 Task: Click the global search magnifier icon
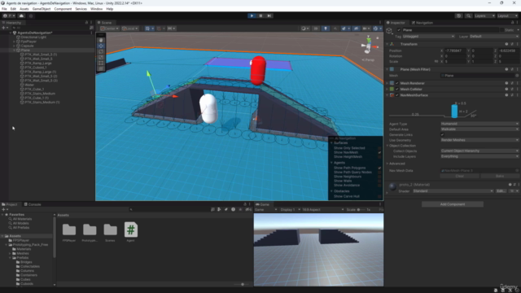tap(468, 15)
